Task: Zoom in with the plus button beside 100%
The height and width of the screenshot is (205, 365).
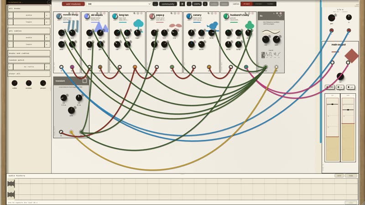Action: [x=205, y=4]
